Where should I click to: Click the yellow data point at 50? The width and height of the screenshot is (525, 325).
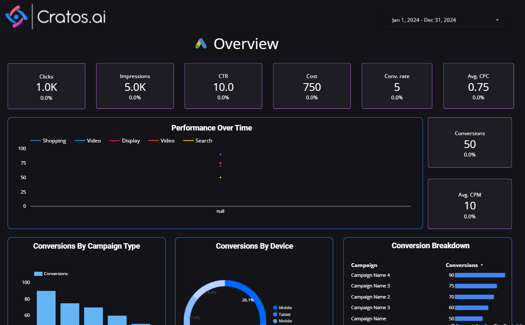pos(220,177)
